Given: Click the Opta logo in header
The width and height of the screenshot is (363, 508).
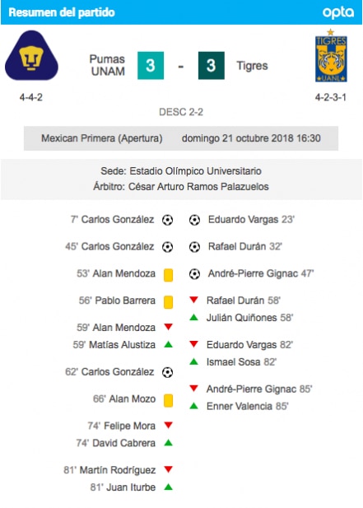Looking at the screenshot, I should pyautogui.click(x=338, y=12).
